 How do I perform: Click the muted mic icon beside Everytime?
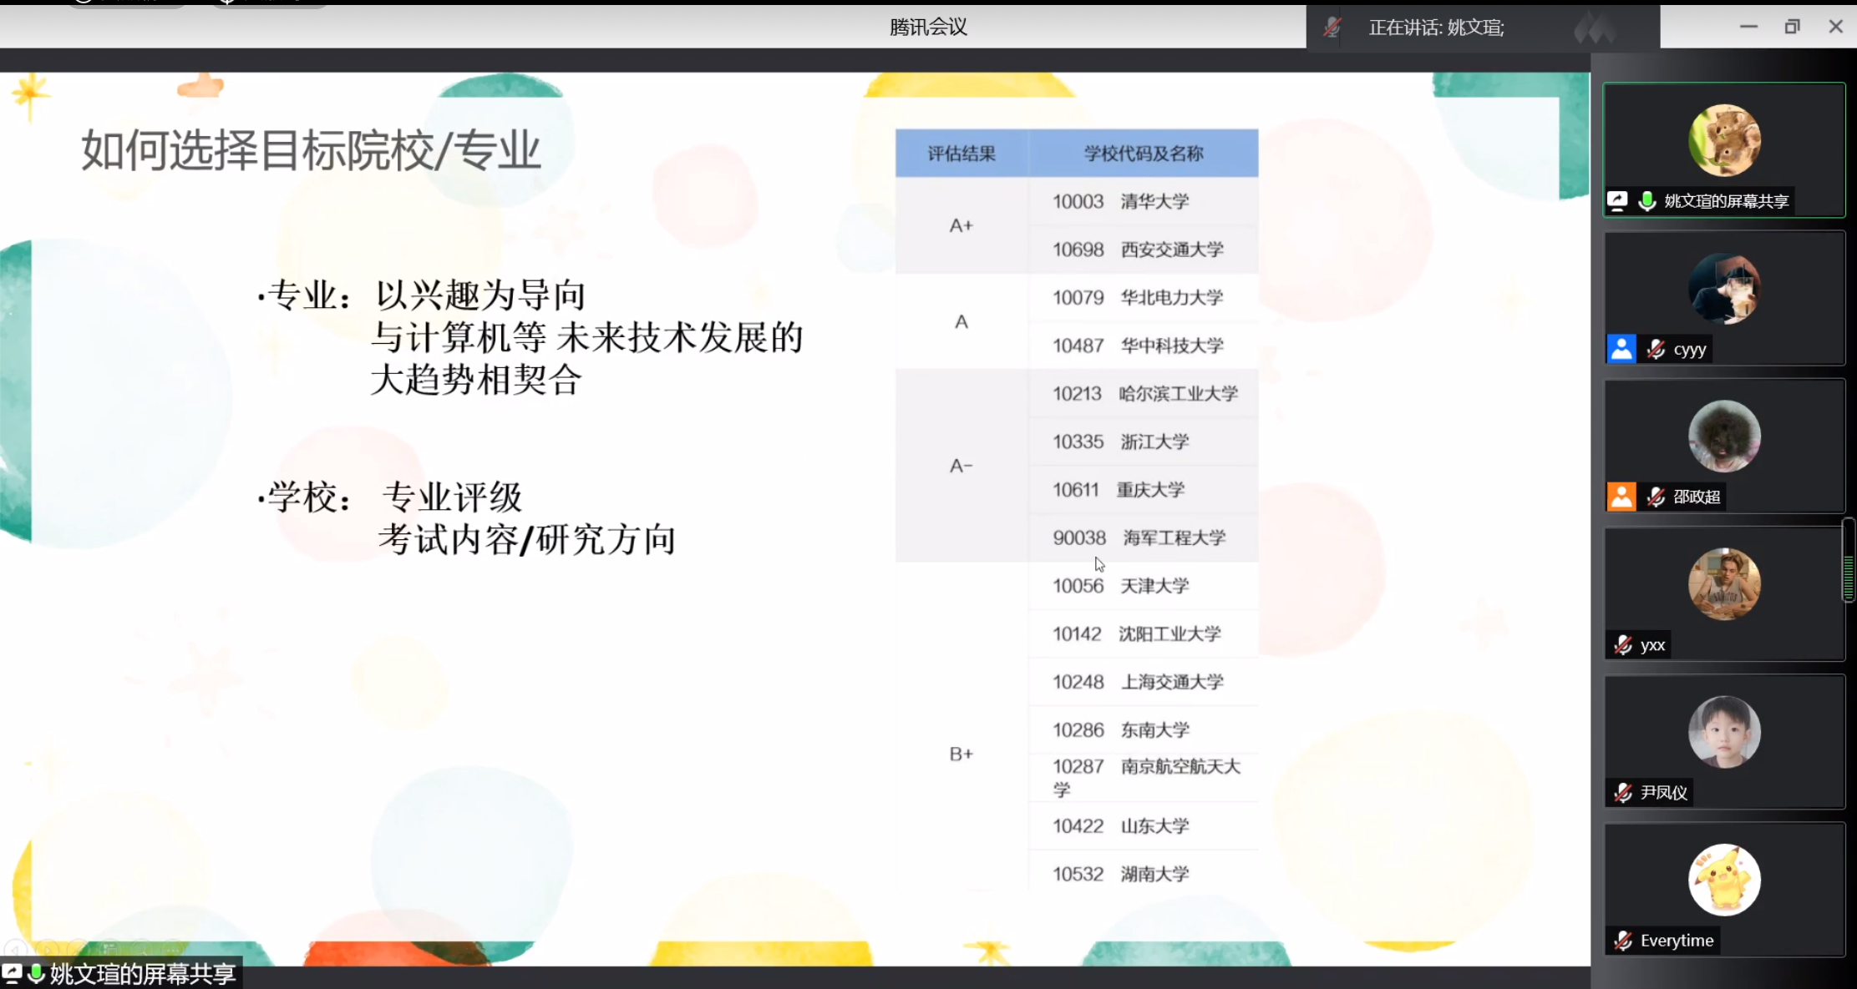point(1623,941)
